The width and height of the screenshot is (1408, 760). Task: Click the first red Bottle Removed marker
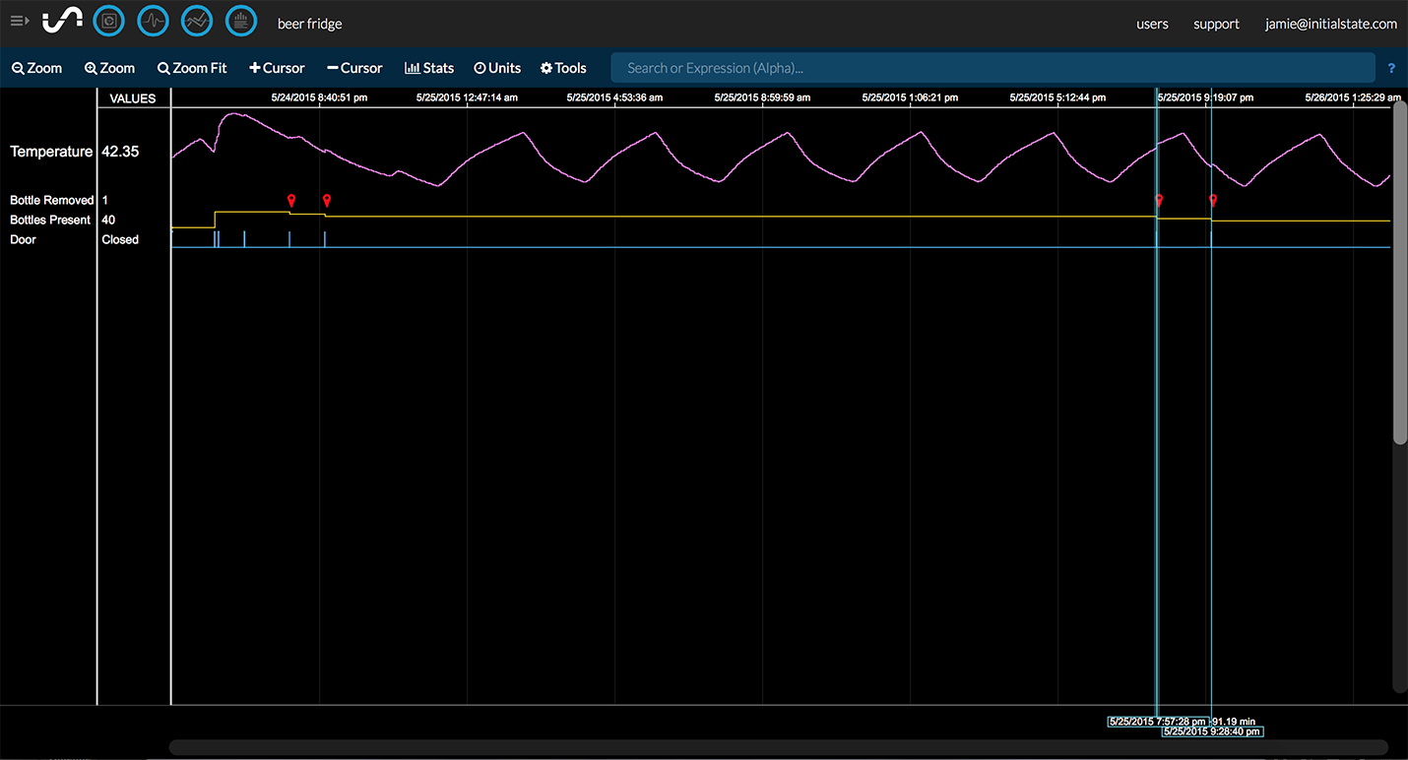[290, 201]
